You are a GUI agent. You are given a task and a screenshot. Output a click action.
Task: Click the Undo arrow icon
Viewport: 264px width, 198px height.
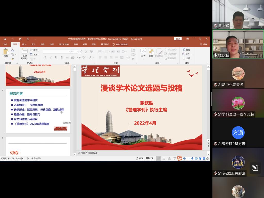pyautogui.click(x=12, y=39)
